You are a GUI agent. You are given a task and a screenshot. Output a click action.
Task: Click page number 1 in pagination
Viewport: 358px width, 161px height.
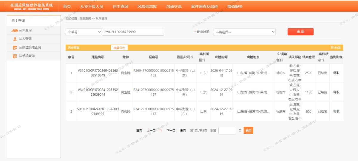click(161, 130)
